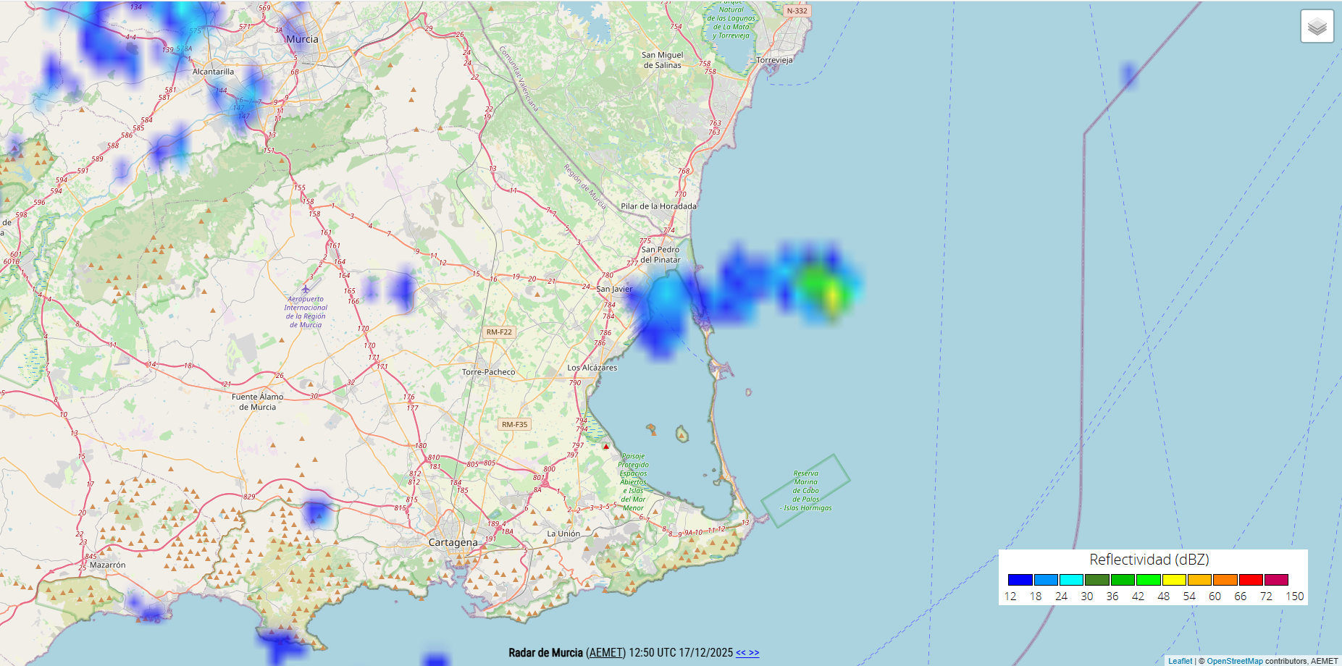Click the yellow 48 dBZ legend swatch
Screen dimensions: 1342x666
pos(1173,580)
